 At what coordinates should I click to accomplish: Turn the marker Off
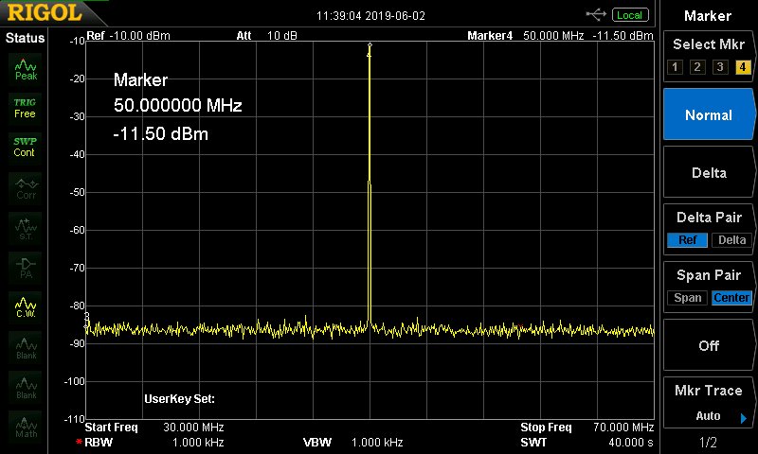(x=708, y=345)
